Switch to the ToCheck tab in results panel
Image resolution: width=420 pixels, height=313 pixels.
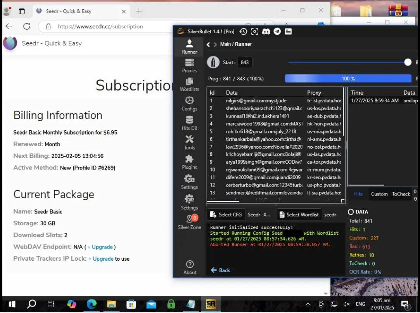(x=401, y=194)
